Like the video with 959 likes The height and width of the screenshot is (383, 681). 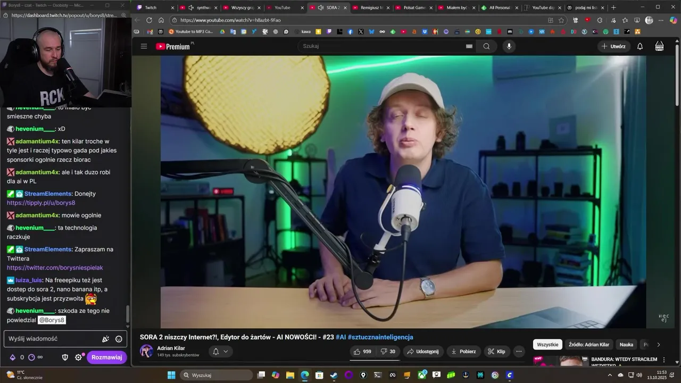[x=363, y=352]
